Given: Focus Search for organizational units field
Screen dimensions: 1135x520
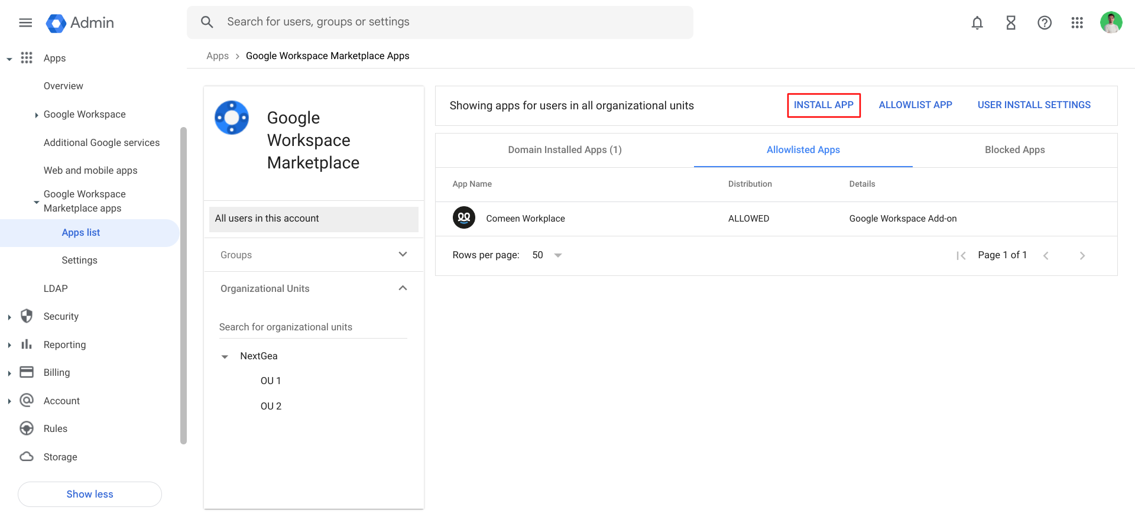Looking at the screenshot, I should click(x=313, y=327).
